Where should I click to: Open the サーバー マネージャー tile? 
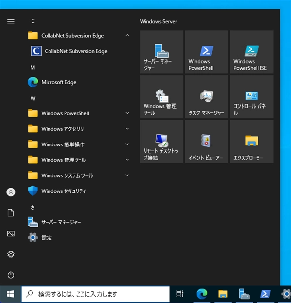coord(162,52)
